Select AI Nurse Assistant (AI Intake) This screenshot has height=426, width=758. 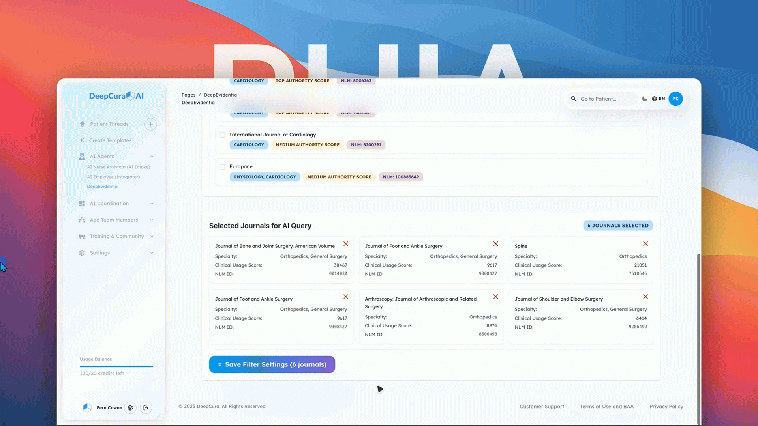(x=118, y=167)
